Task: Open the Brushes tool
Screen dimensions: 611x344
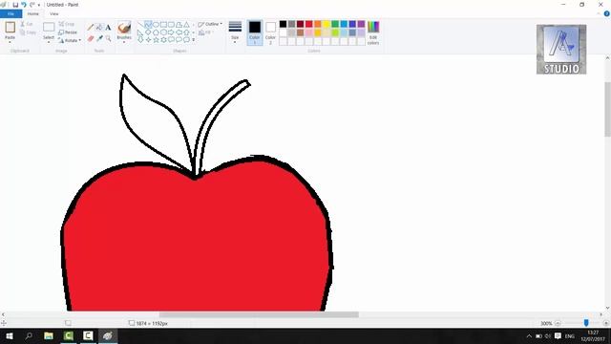Action: click(x=124, y=31)
